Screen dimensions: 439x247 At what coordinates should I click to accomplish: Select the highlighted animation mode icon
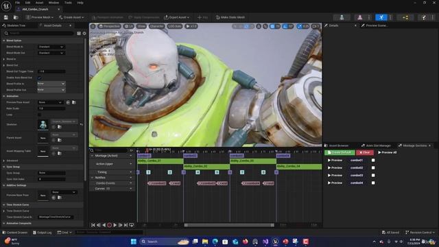(381, 17)
